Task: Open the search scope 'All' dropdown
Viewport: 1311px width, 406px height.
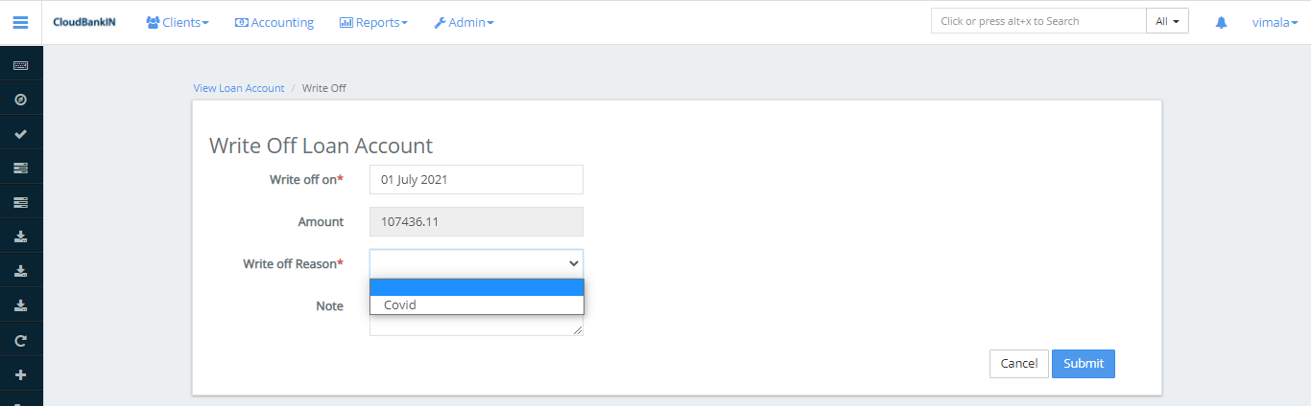Action: pos(1167,21)
